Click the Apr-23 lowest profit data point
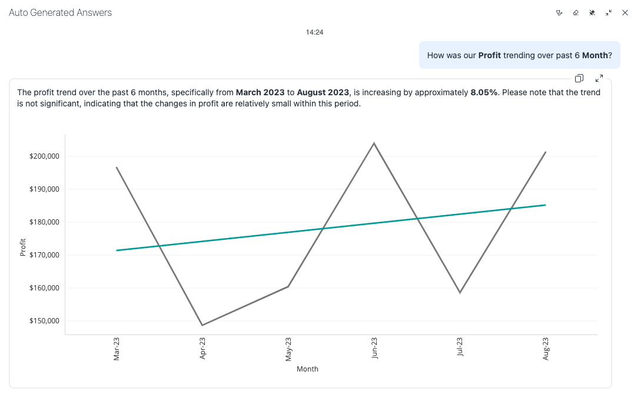The height and width of the screenshot is (398, 631). tap(202, 325)
